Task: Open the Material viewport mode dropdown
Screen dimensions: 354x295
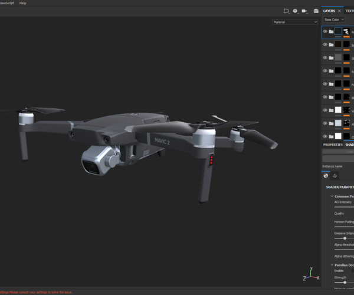Action: pyautogui.click(x=295, y=22)
